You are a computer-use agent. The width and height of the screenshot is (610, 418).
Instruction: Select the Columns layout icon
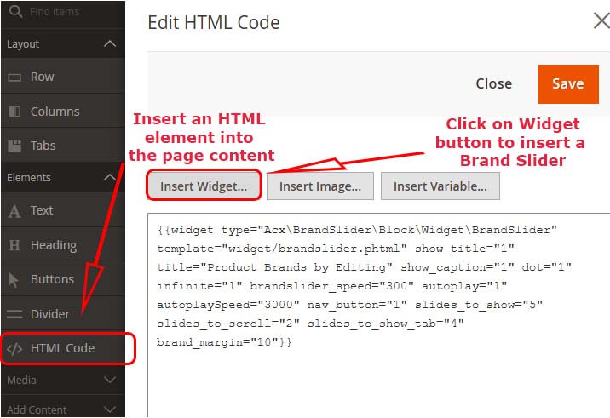pos(14,112)
